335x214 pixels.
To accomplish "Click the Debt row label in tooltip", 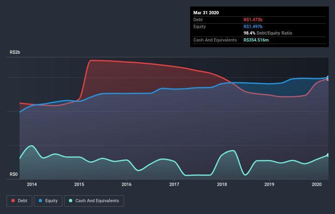I will pyautogui.click(x=198, y=20).
